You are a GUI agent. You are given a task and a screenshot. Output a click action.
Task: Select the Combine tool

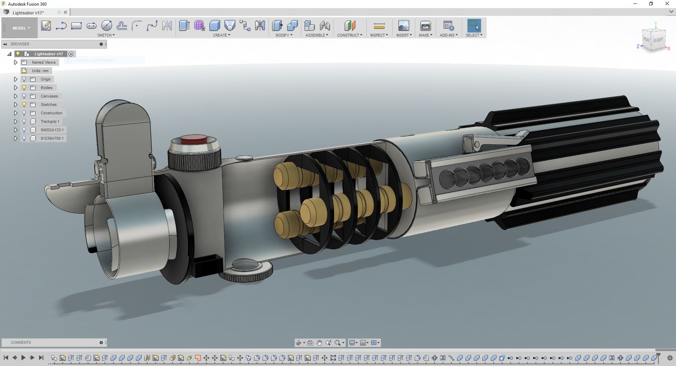[293, 26]
